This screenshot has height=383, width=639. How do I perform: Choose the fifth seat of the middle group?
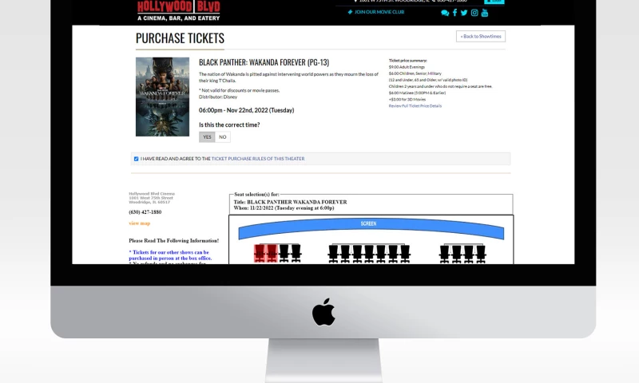(381, 254)
